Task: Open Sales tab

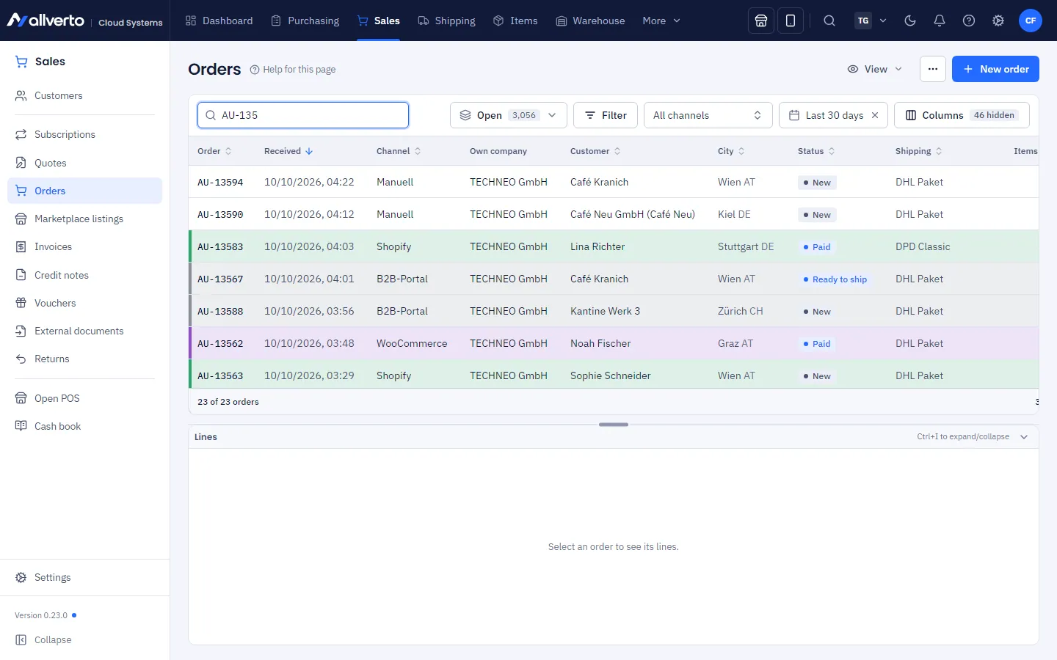Action: tap(379, 21)
